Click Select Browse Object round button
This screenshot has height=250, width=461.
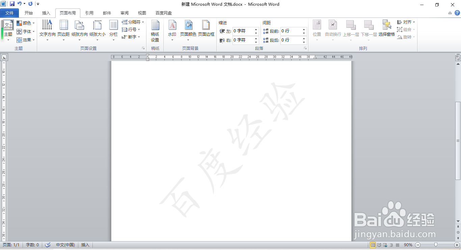458,232
